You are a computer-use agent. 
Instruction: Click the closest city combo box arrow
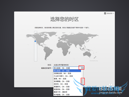(x=82, y=68)
